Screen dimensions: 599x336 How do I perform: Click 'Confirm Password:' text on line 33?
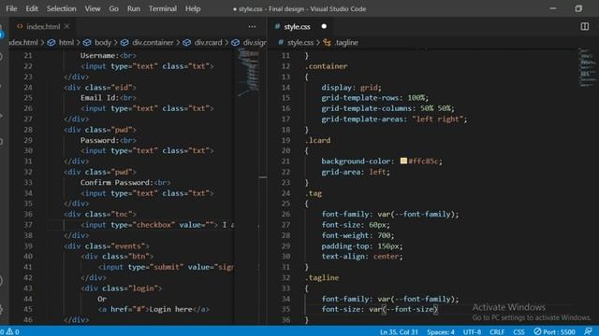pyautogui.click(x=116, y=183)
